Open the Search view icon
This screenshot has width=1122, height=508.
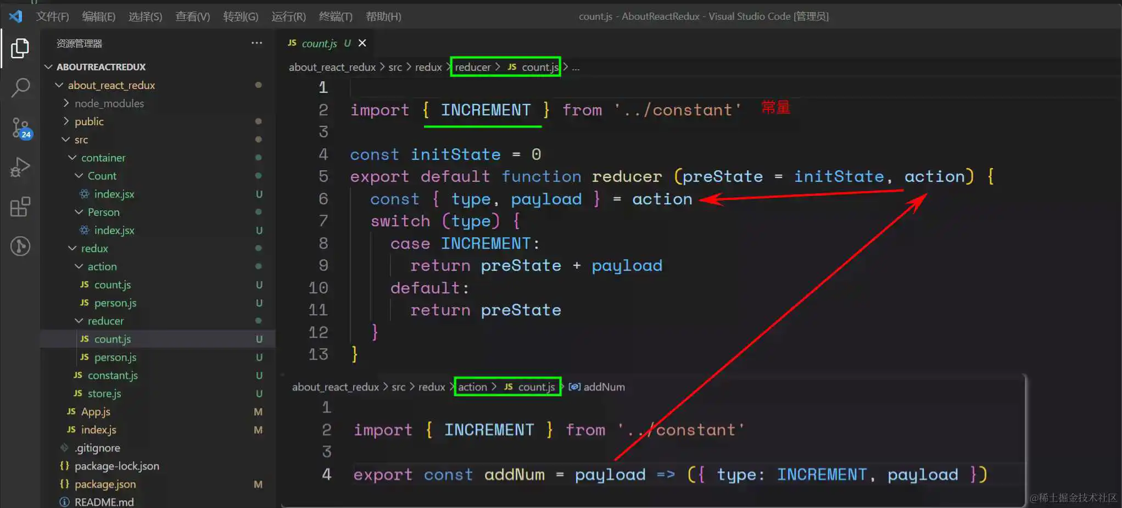[20, 87]
